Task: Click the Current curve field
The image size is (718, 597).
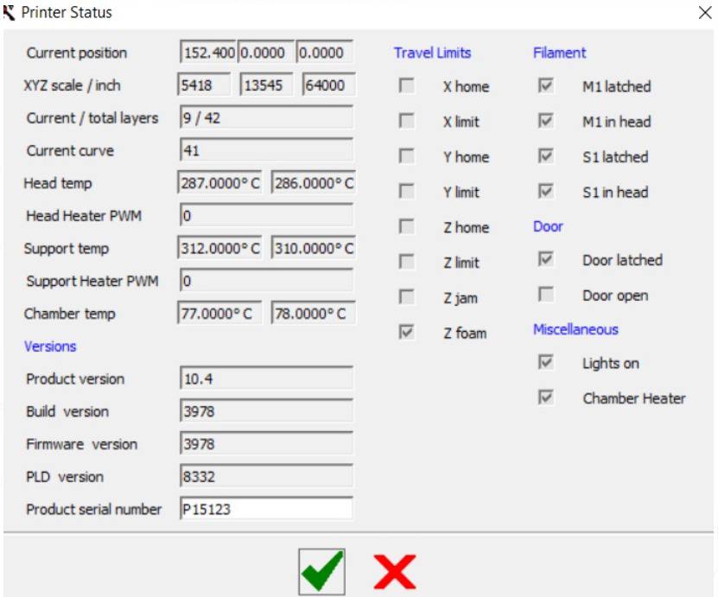Action: pyautogui.click(x=266, y=150)
